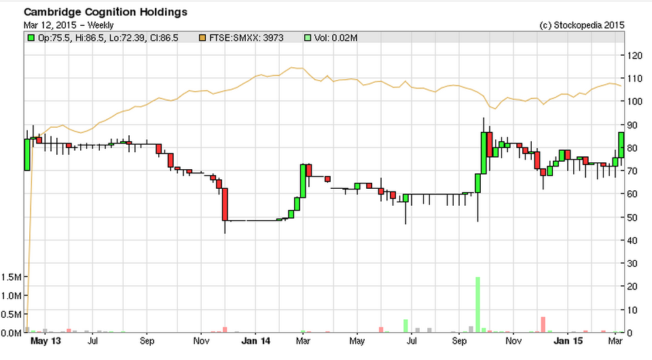Click the '40' price axis label
Image resolution: width=652 pixels, height=360 pixels.
click(632, 240)
